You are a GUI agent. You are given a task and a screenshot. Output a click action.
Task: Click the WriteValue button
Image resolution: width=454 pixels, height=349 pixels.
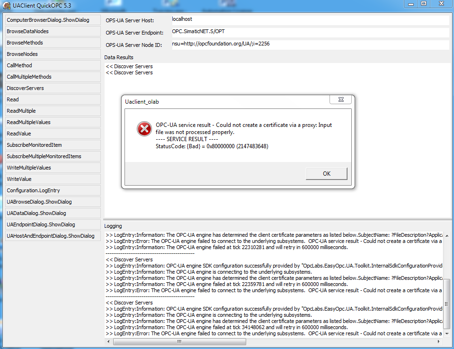53,179
